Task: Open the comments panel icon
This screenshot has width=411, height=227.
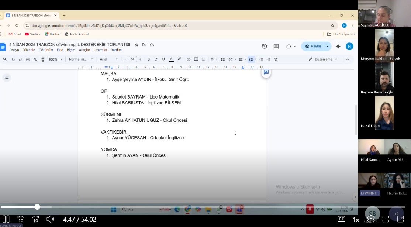Action: (x=276, y=47)
